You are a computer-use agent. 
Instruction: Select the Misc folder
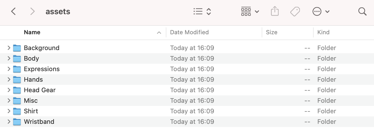[x=187, y=101]
